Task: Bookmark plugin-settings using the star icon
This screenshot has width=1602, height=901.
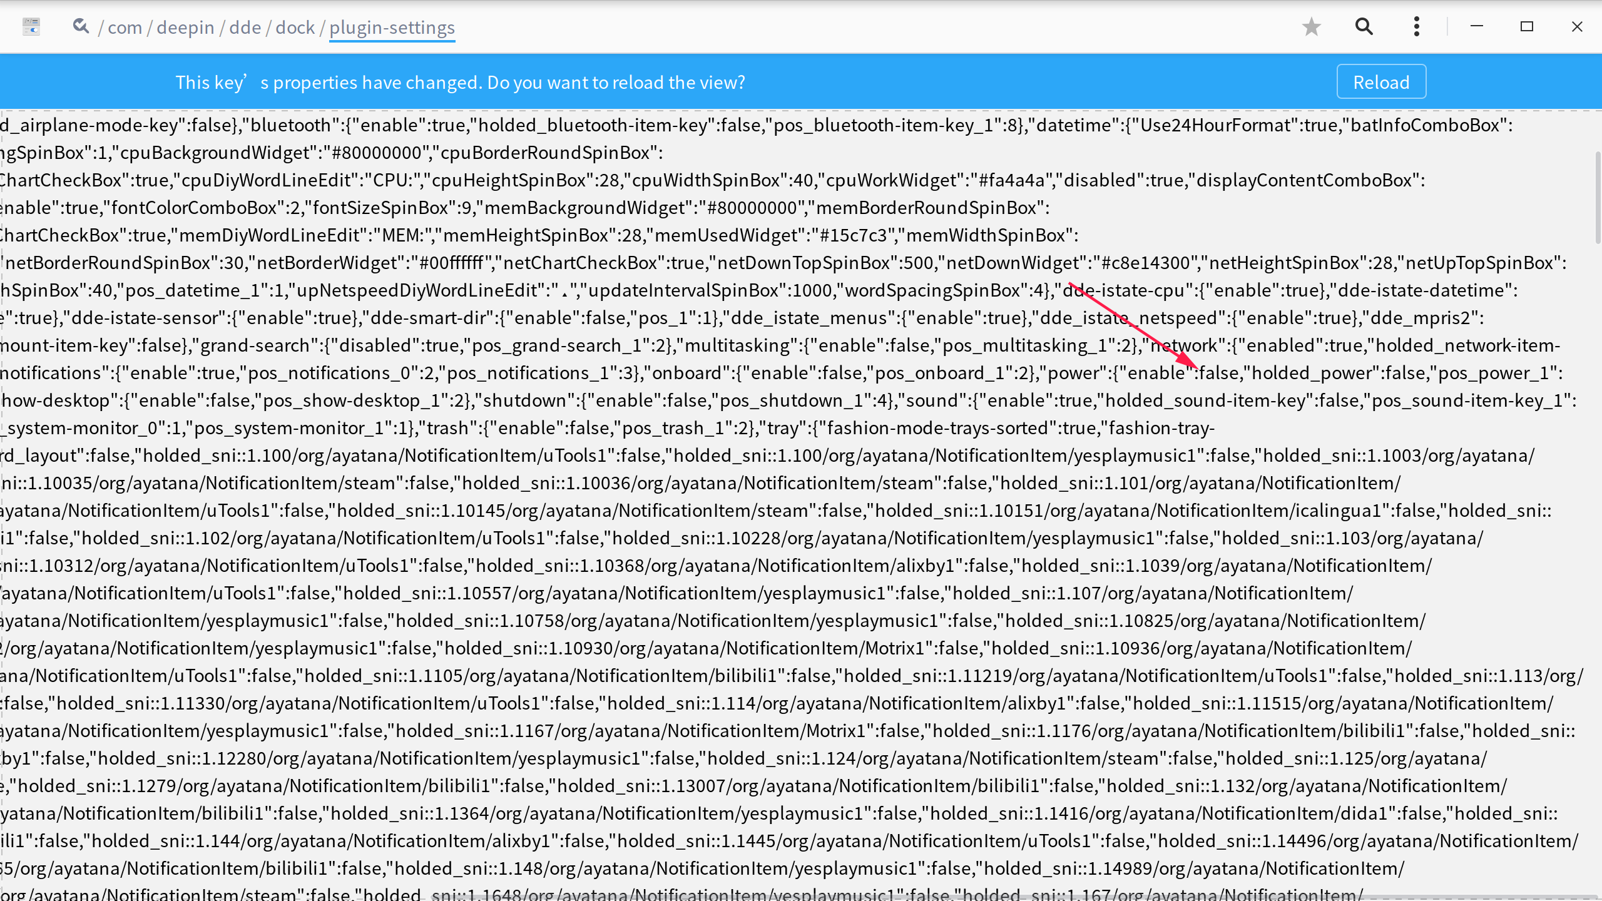Action: 1312,26
